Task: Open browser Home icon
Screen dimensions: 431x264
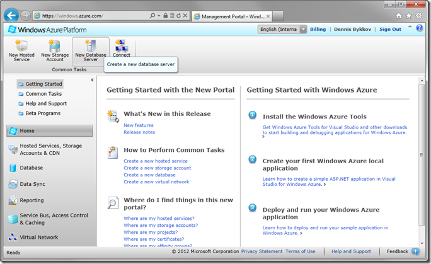Action: click(398, 14)
